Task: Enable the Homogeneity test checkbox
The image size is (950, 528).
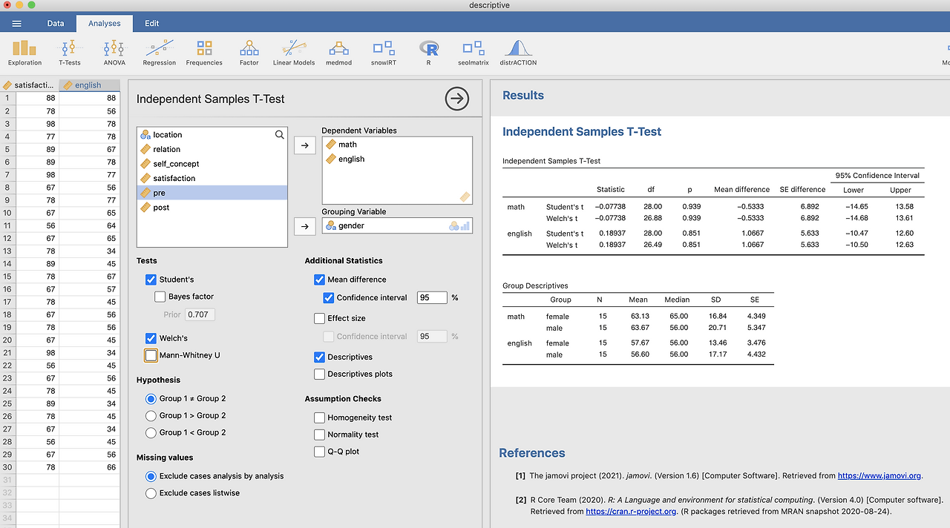Action: pyautogui.click(x=320, y=418)
